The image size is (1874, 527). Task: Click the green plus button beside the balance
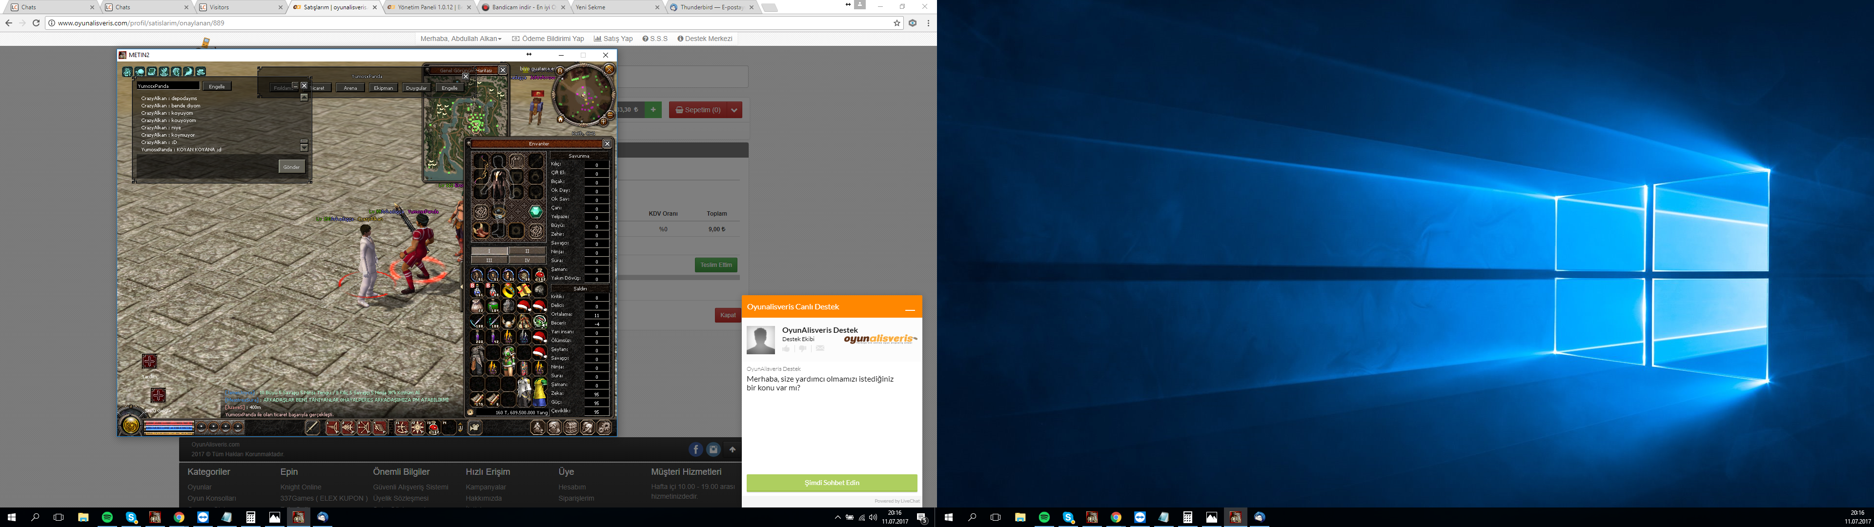tap(653, 110)
